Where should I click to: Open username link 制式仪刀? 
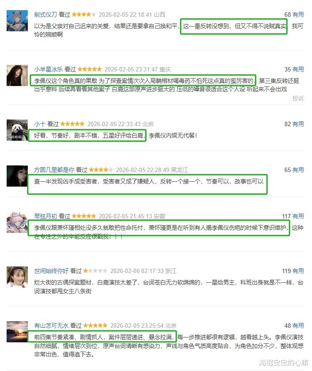tap(45, 15)
